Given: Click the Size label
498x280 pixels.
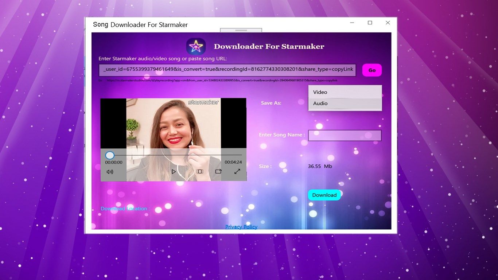Looking at the screenshot, I should click(x=265, y=166).
